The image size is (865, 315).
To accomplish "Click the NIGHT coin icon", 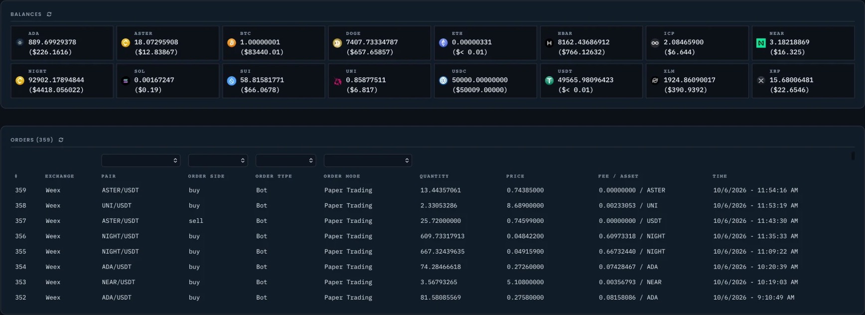I will pos(20,80).
